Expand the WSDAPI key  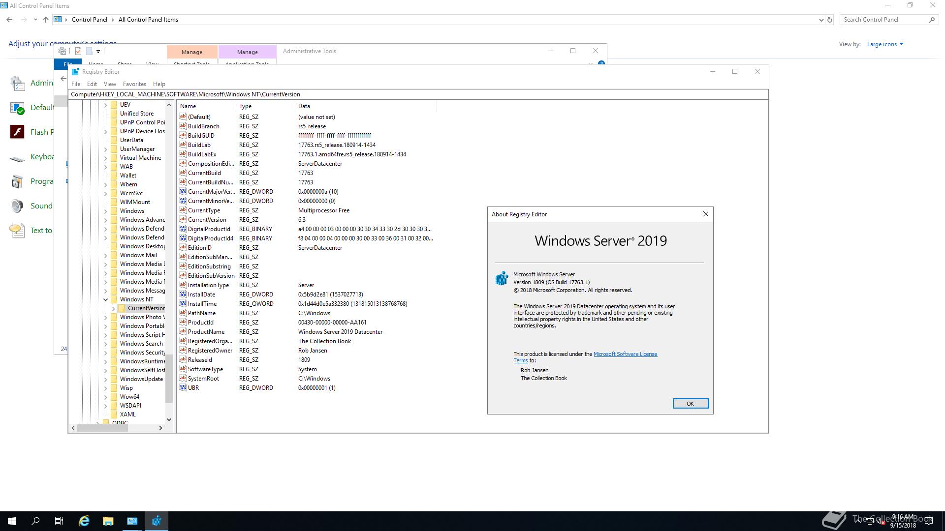click(x=106, y=406)
